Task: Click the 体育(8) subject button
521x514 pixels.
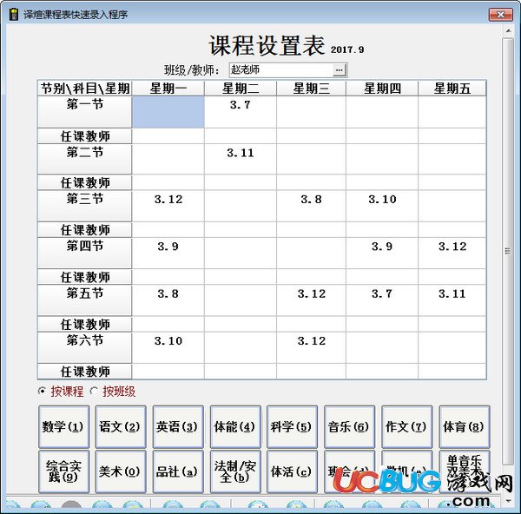Action: 465,426
